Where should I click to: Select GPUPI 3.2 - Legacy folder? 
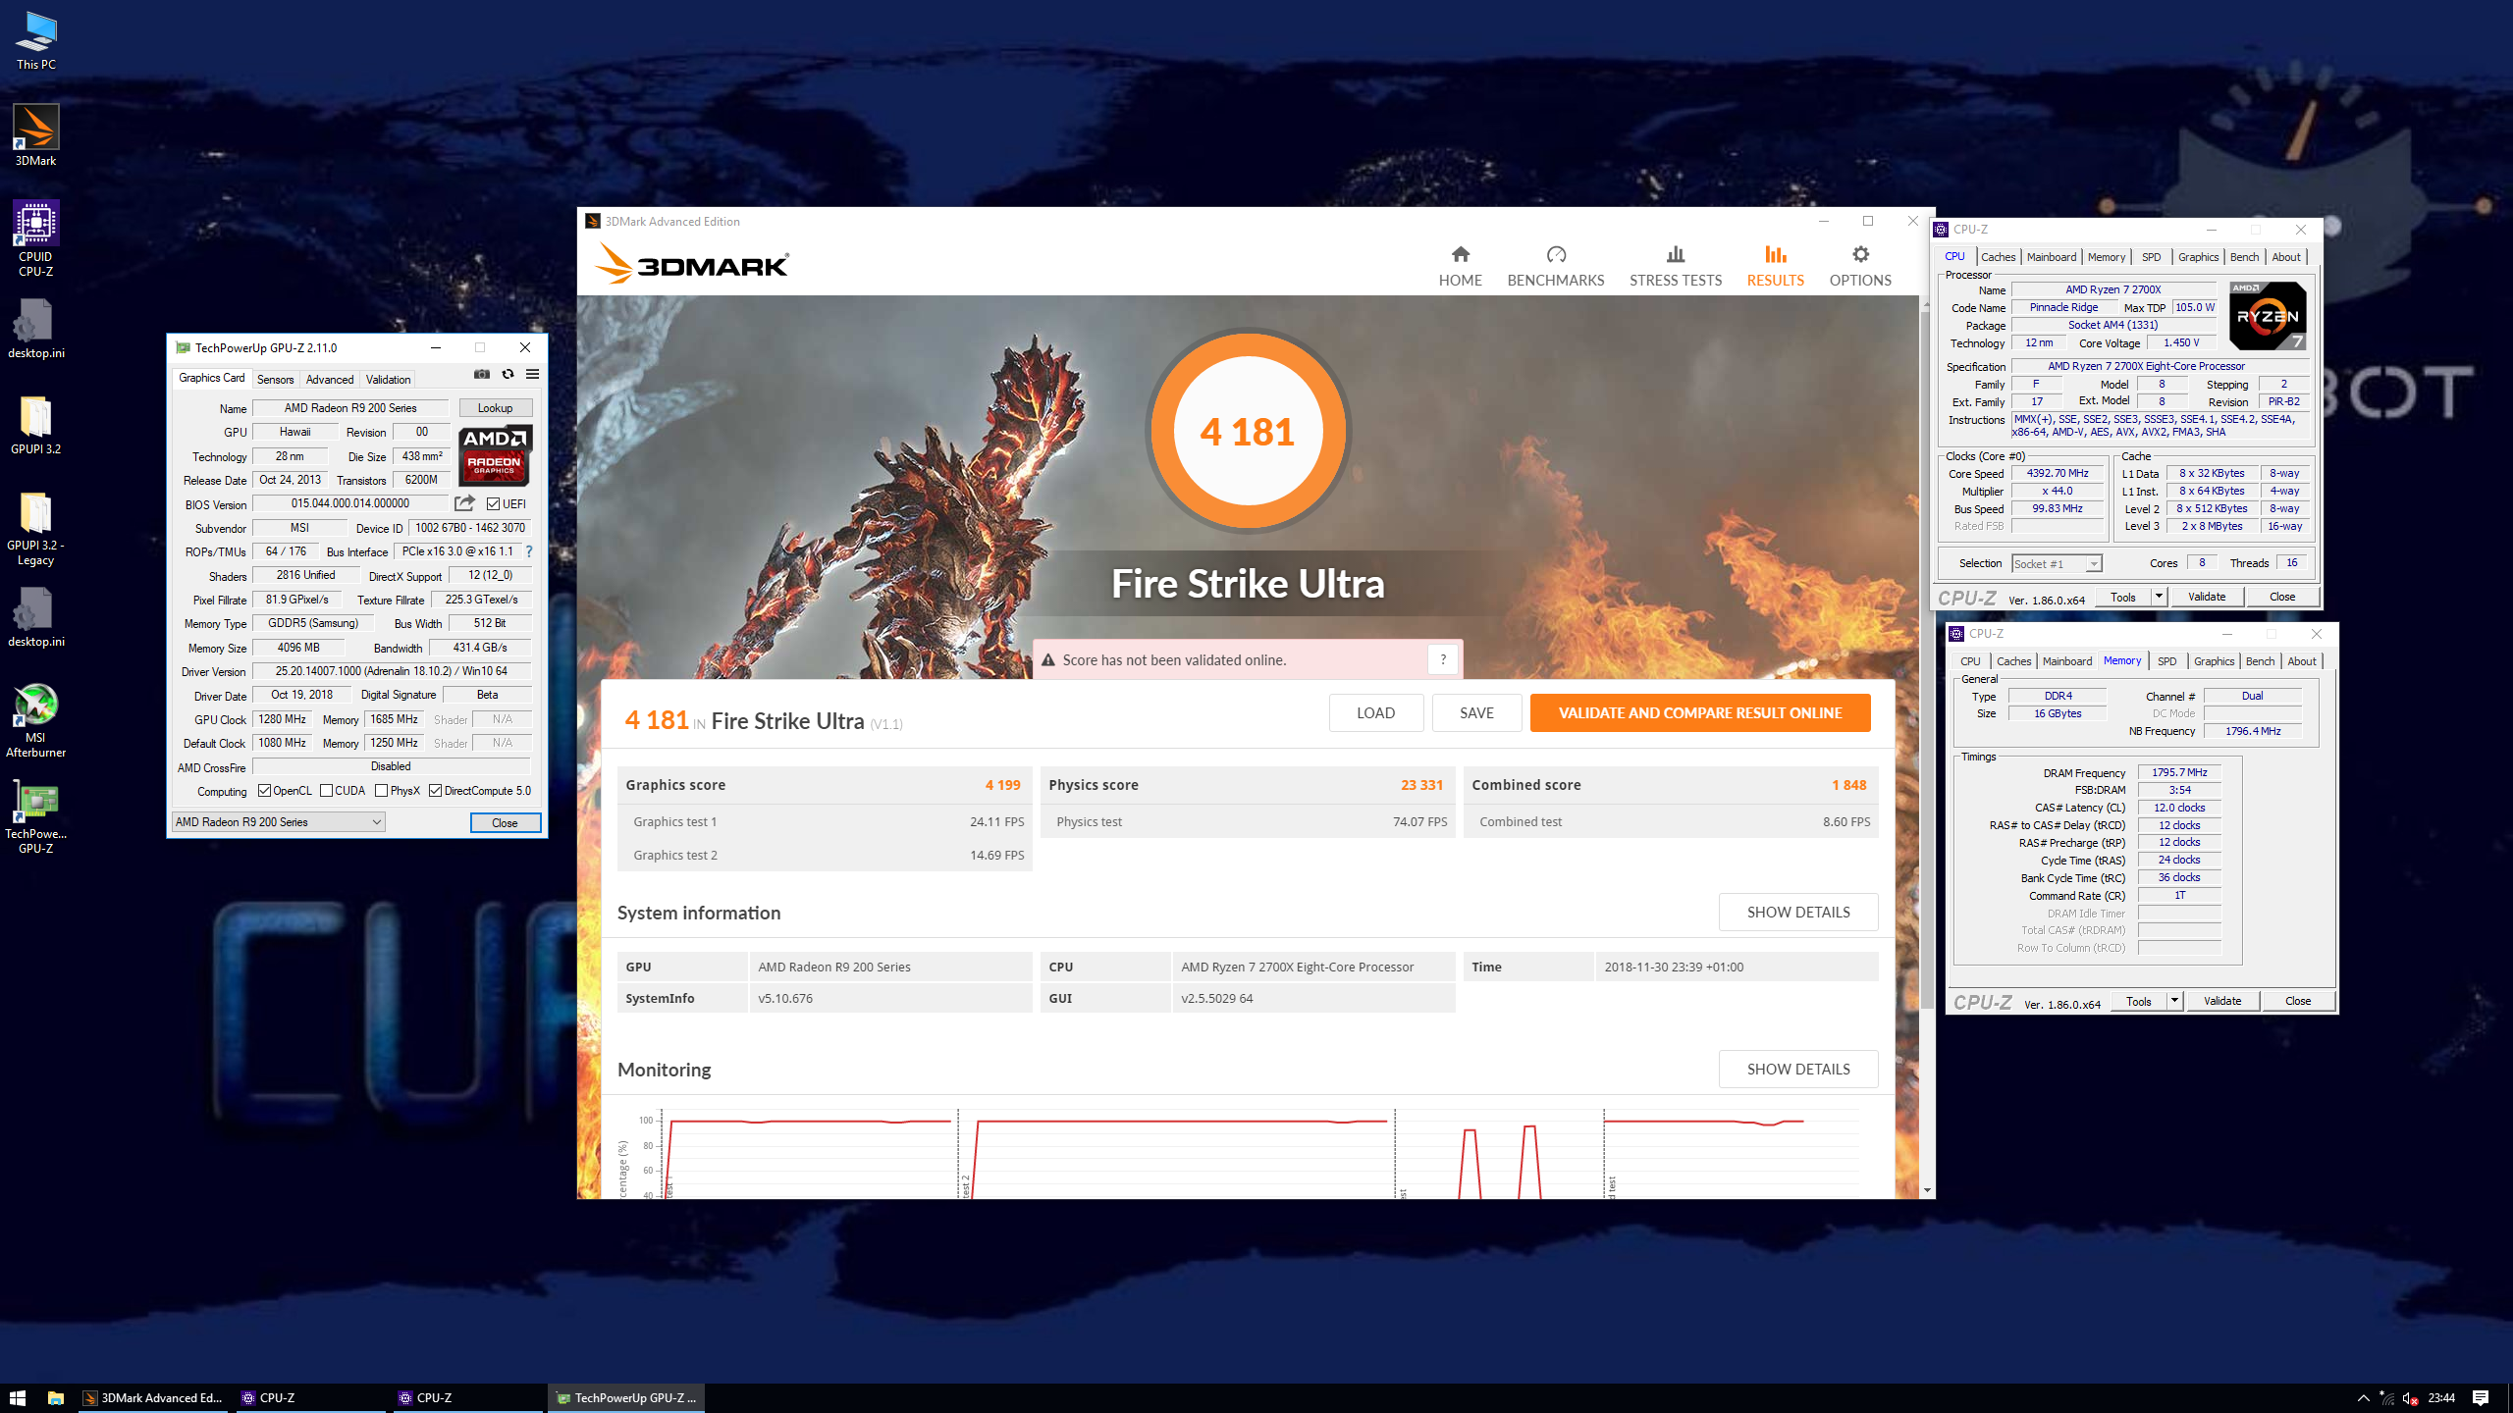[x=36, y=528]
